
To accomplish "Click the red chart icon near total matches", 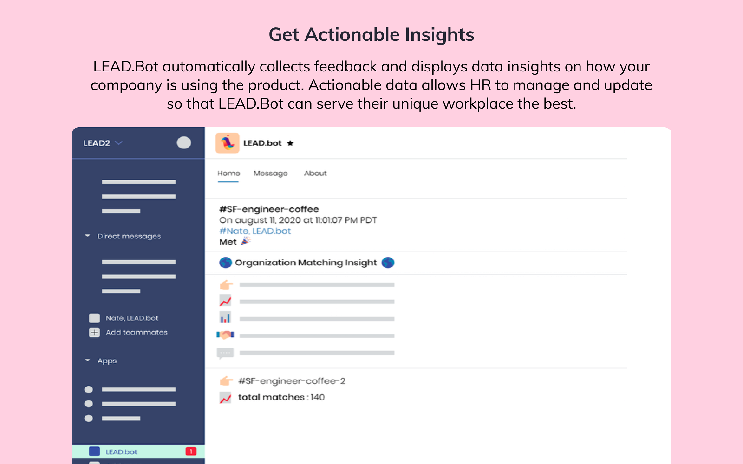I will click(225, 398).
